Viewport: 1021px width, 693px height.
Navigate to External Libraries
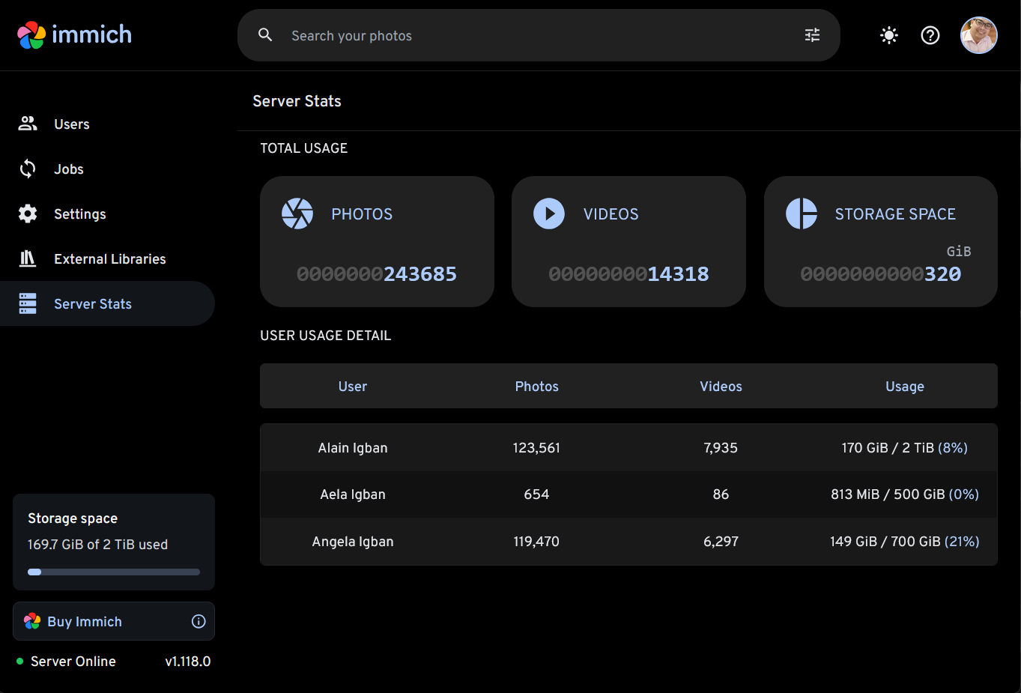pos(109,259)
